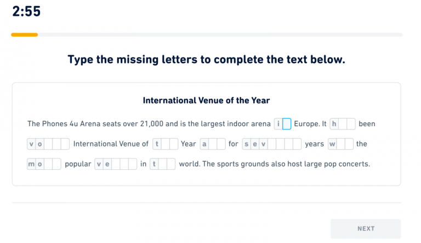The width and height of the screenshot is (421, 243).
Task: Select the last blank box before 'been'
Action: (x=351, y=124)
